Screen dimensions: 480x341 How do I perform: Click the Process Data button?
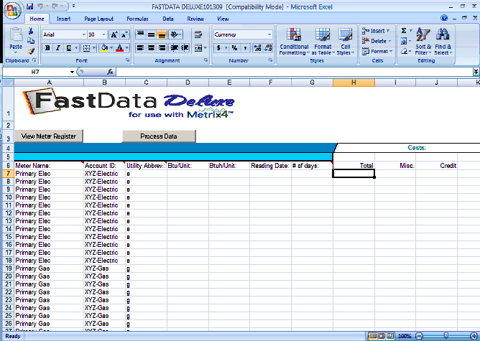click(159, 136)
